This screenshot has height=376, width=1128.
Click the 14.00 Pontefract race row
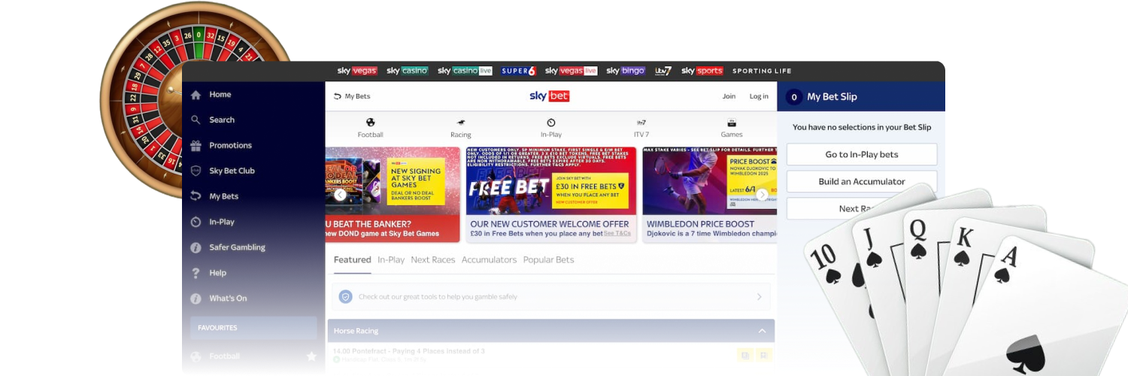[x=551, y=355]
